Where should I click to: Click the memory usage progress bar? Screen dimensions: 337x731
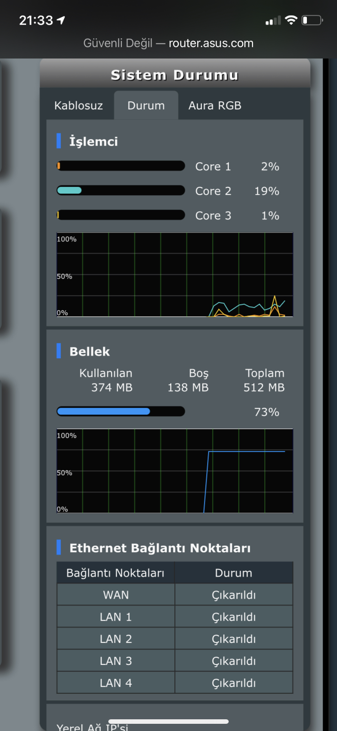click(121, 411)
